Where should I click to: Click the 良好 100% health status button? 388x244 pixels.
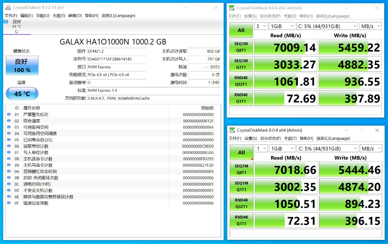tap(22, 65)
